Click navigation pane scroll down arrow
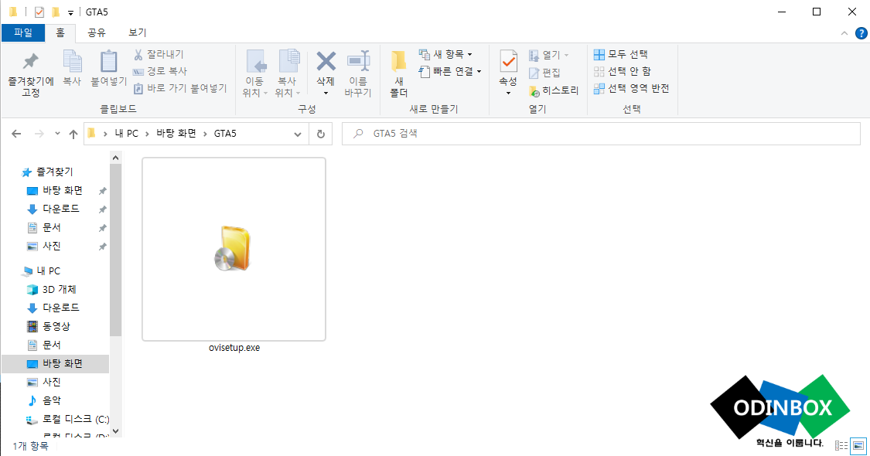 click(x=115, y=431)
